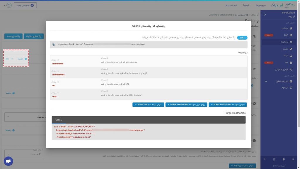Open derak.cloud in top navigation

coord(231,5)
